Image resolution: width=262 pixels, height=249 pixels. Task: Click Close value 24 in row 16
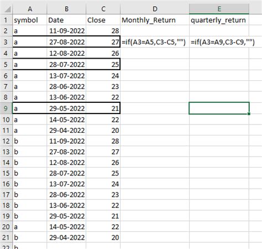103,184
